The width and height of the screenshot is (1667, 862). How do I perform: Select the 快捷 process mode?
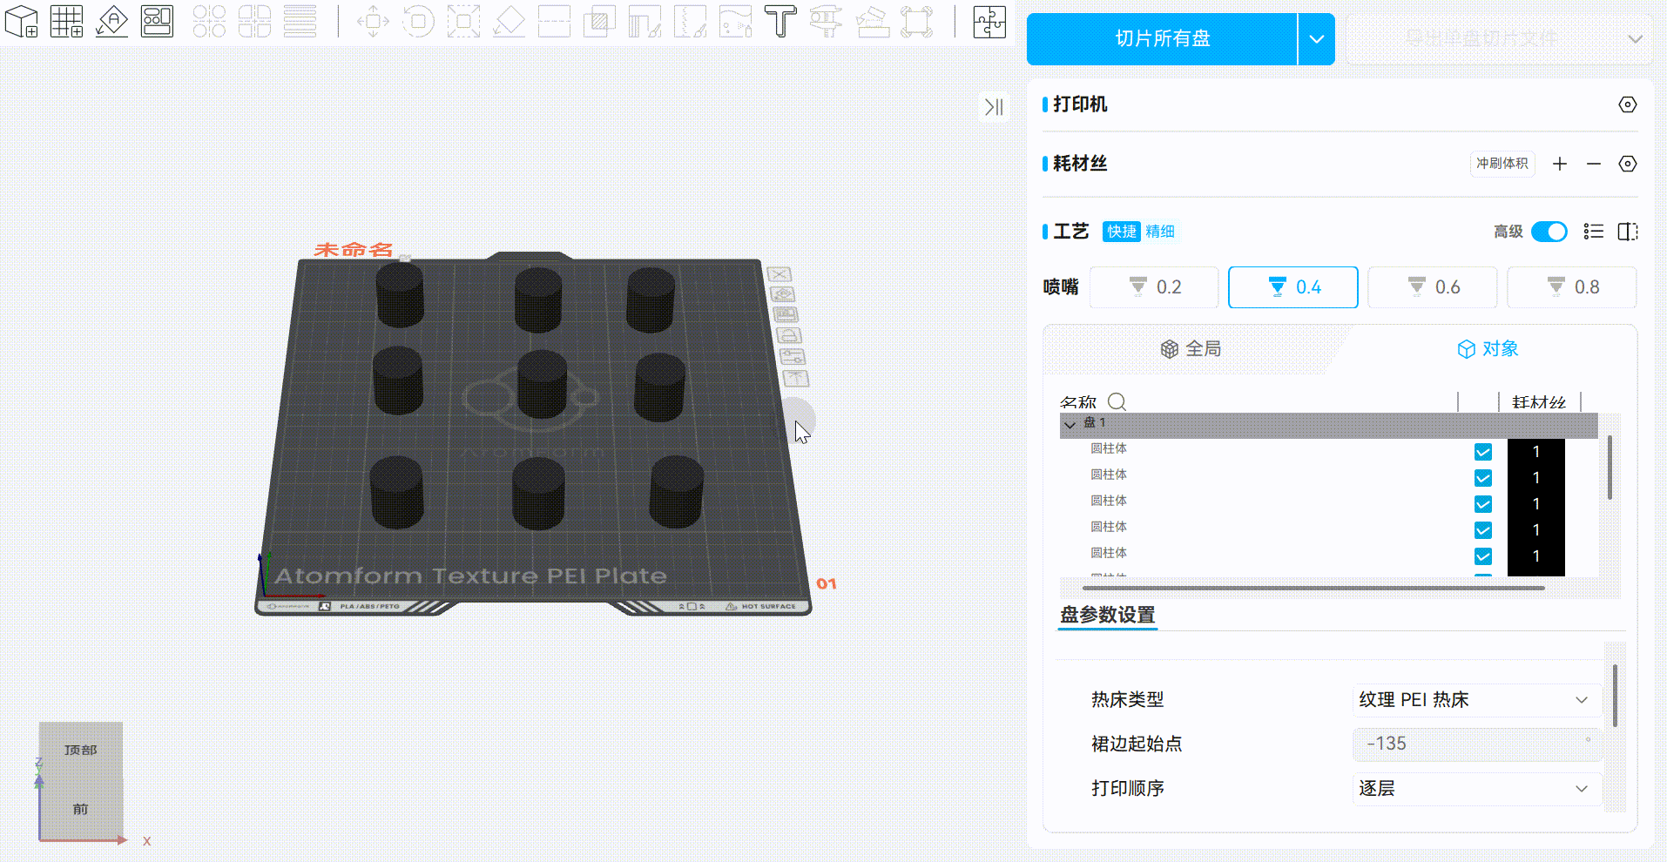(x=1122, y=232)
